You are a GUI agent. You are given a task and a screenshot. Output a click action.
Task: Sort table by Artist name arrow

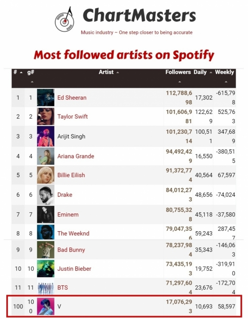(x=118, y=72)
